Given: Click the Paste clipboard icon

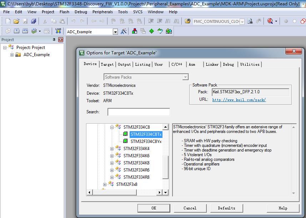Looking at the screenshot, I should [62, 21].
